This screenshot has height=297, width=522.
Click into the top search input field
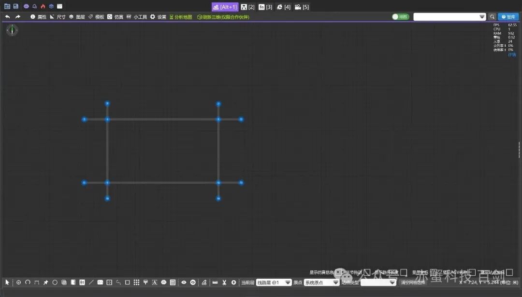click(446, 17)
